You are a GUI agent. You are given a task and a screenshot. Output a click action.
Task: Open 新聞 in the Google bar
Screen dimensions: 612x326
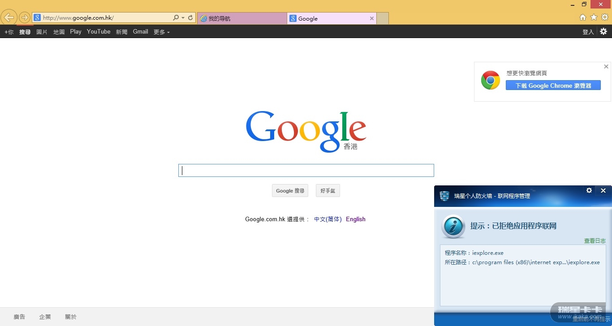(x=122, y=32)
